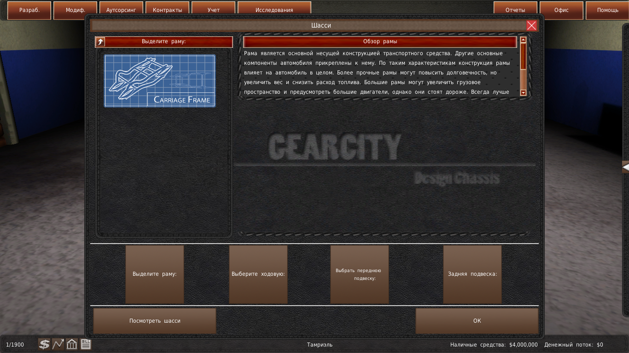Select the Carriage Frame blueprint
629x353 pixels.
pyautogui.click(x=160, y=81)
